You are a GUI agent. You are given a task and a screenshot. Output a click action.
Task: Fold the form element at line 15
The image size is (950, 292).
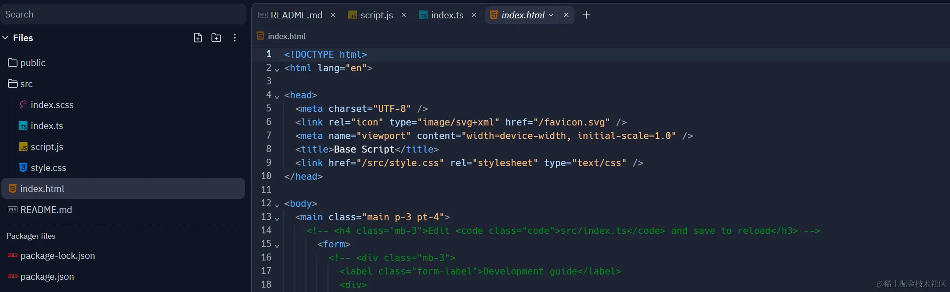pyautogui.click(x=277, y=246)
